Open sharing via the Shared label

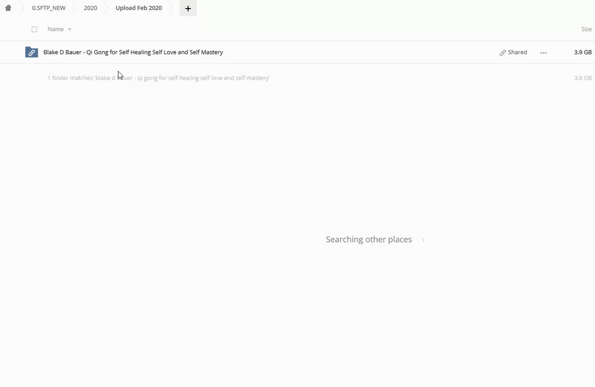(517, 52)
